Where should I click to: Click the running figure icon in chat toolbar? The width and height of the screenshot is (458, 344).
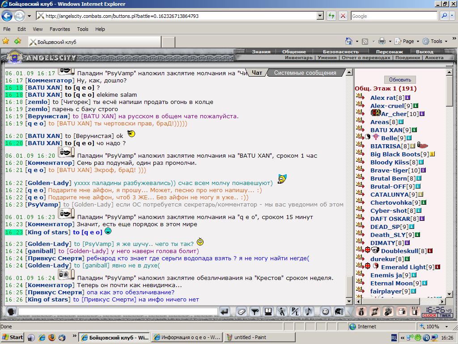pyautogui.click(x=282, y=312)
